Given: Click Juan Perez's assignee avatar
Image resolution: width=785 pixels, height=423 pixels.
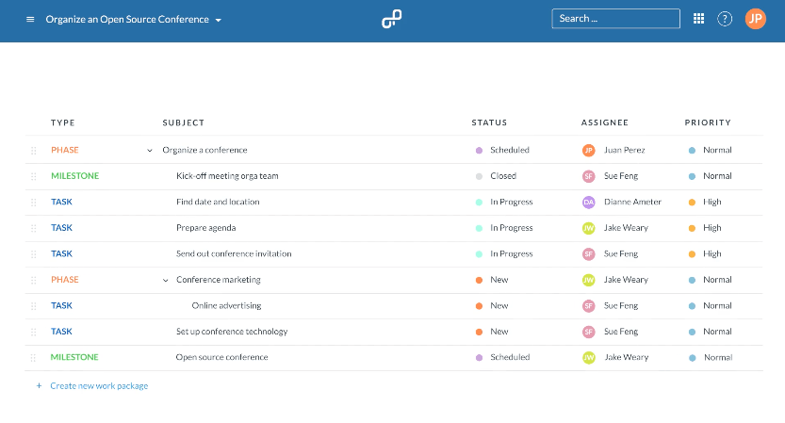Looking at the screenshot, I should [589, 150].
